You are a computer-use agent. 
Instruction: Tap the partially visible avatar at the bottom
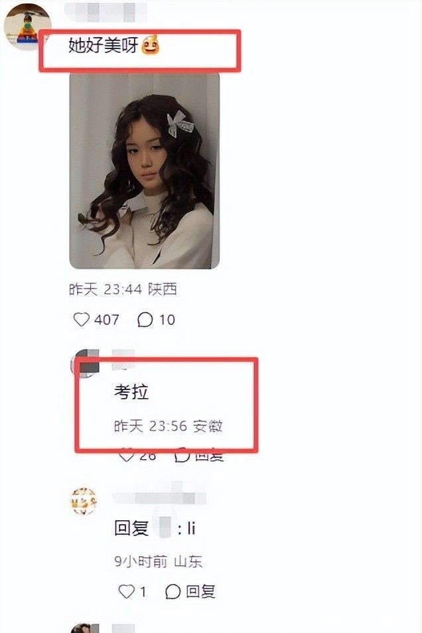(x=85, y=628)
